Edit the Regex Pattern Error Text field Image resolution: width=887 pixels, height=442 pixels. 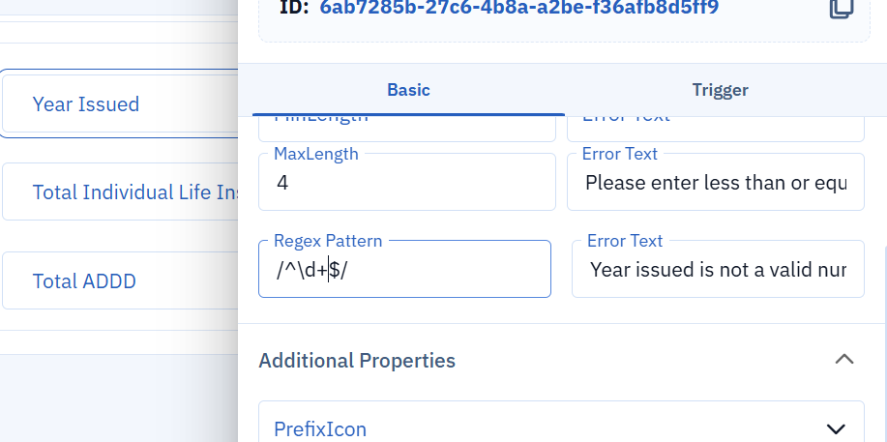click(718, 269)
